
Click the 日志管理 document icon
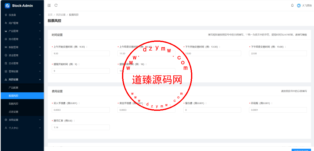coord(6,63)
